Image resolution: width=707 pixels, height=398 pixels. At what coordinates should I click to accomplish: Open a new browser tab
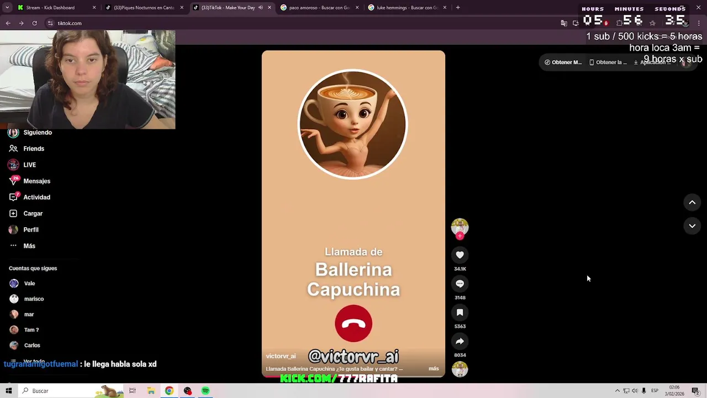(458, 8)
